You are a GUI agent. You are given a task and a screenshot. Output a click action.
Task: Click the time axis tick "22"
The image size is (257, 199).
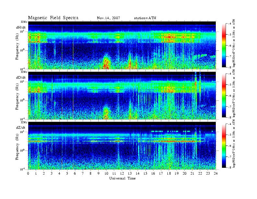[200, 173]
